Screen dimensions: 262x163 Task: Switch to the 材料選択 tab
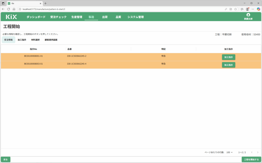point(35,40)
